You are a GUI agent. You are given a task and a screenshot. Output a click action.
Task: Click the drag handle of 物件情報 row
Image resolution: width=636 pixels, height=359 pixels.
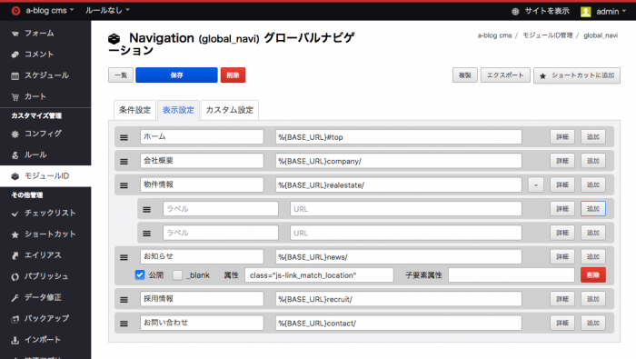coord(124,185)
